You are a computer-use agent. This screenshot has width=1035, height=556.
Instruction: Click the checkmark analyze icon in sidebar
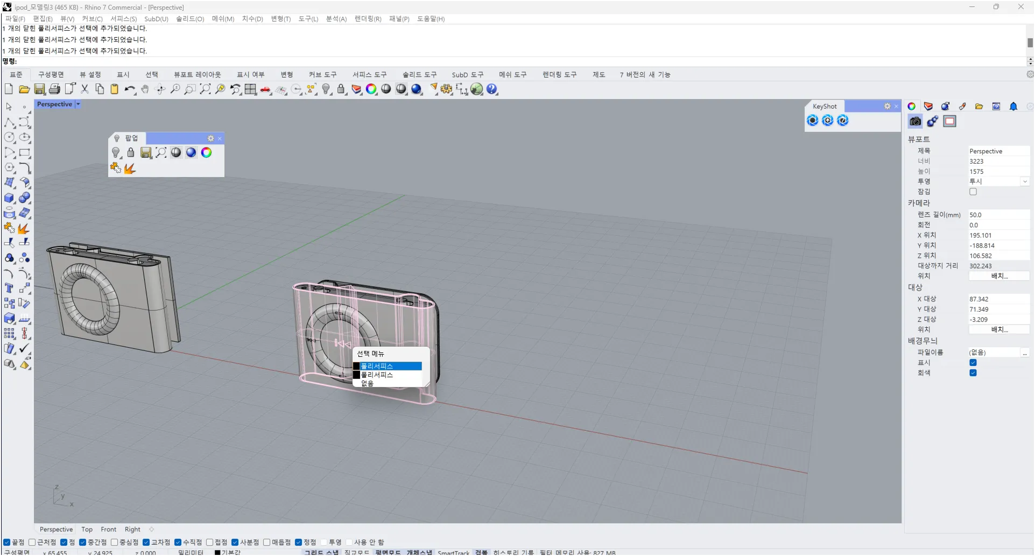tap(25, 349)
